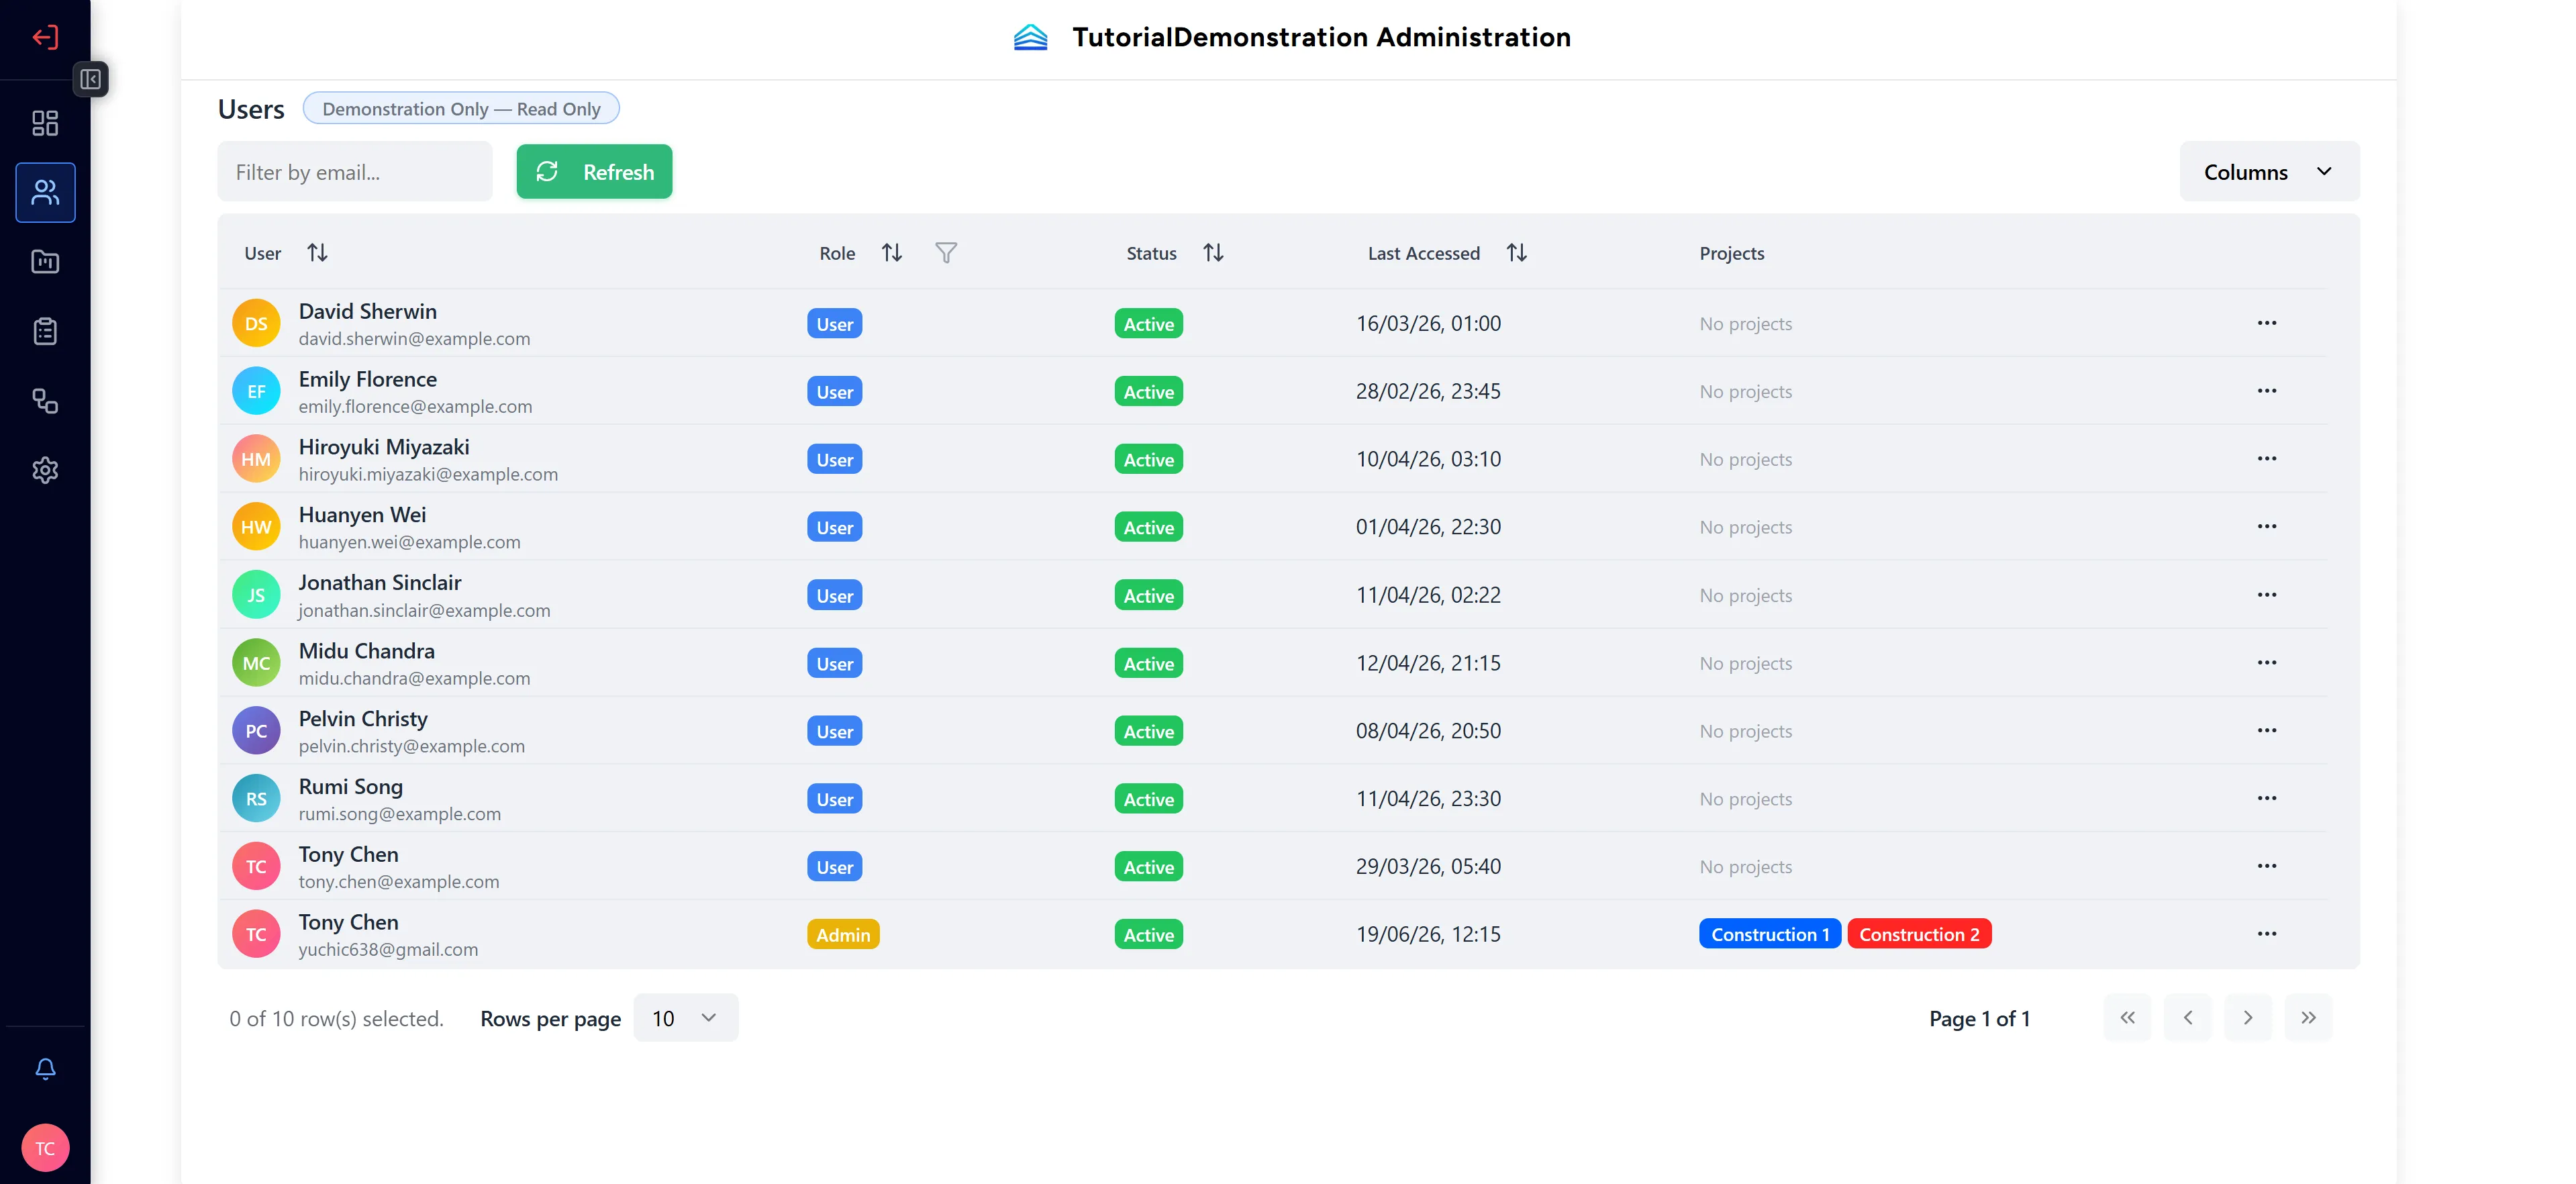Screen dimensions: 2576x1184
Task: Open the clipboard list icon in sidebar
Action: click(x=45, y=331)
